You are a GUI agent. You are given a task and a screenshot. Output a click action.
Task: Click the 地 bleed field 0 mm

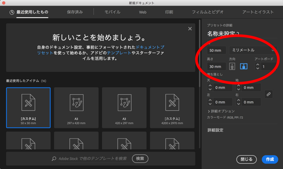pos(251,88)
